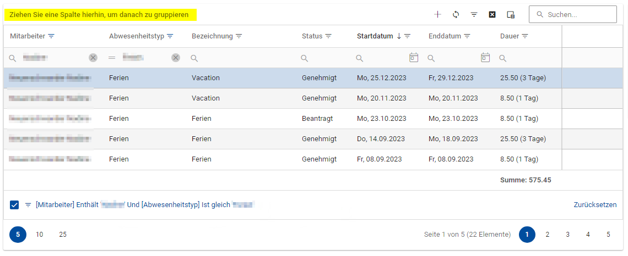The image size is (628, 256).
Task: Open the Dauer column header filter
Action: 525,36
